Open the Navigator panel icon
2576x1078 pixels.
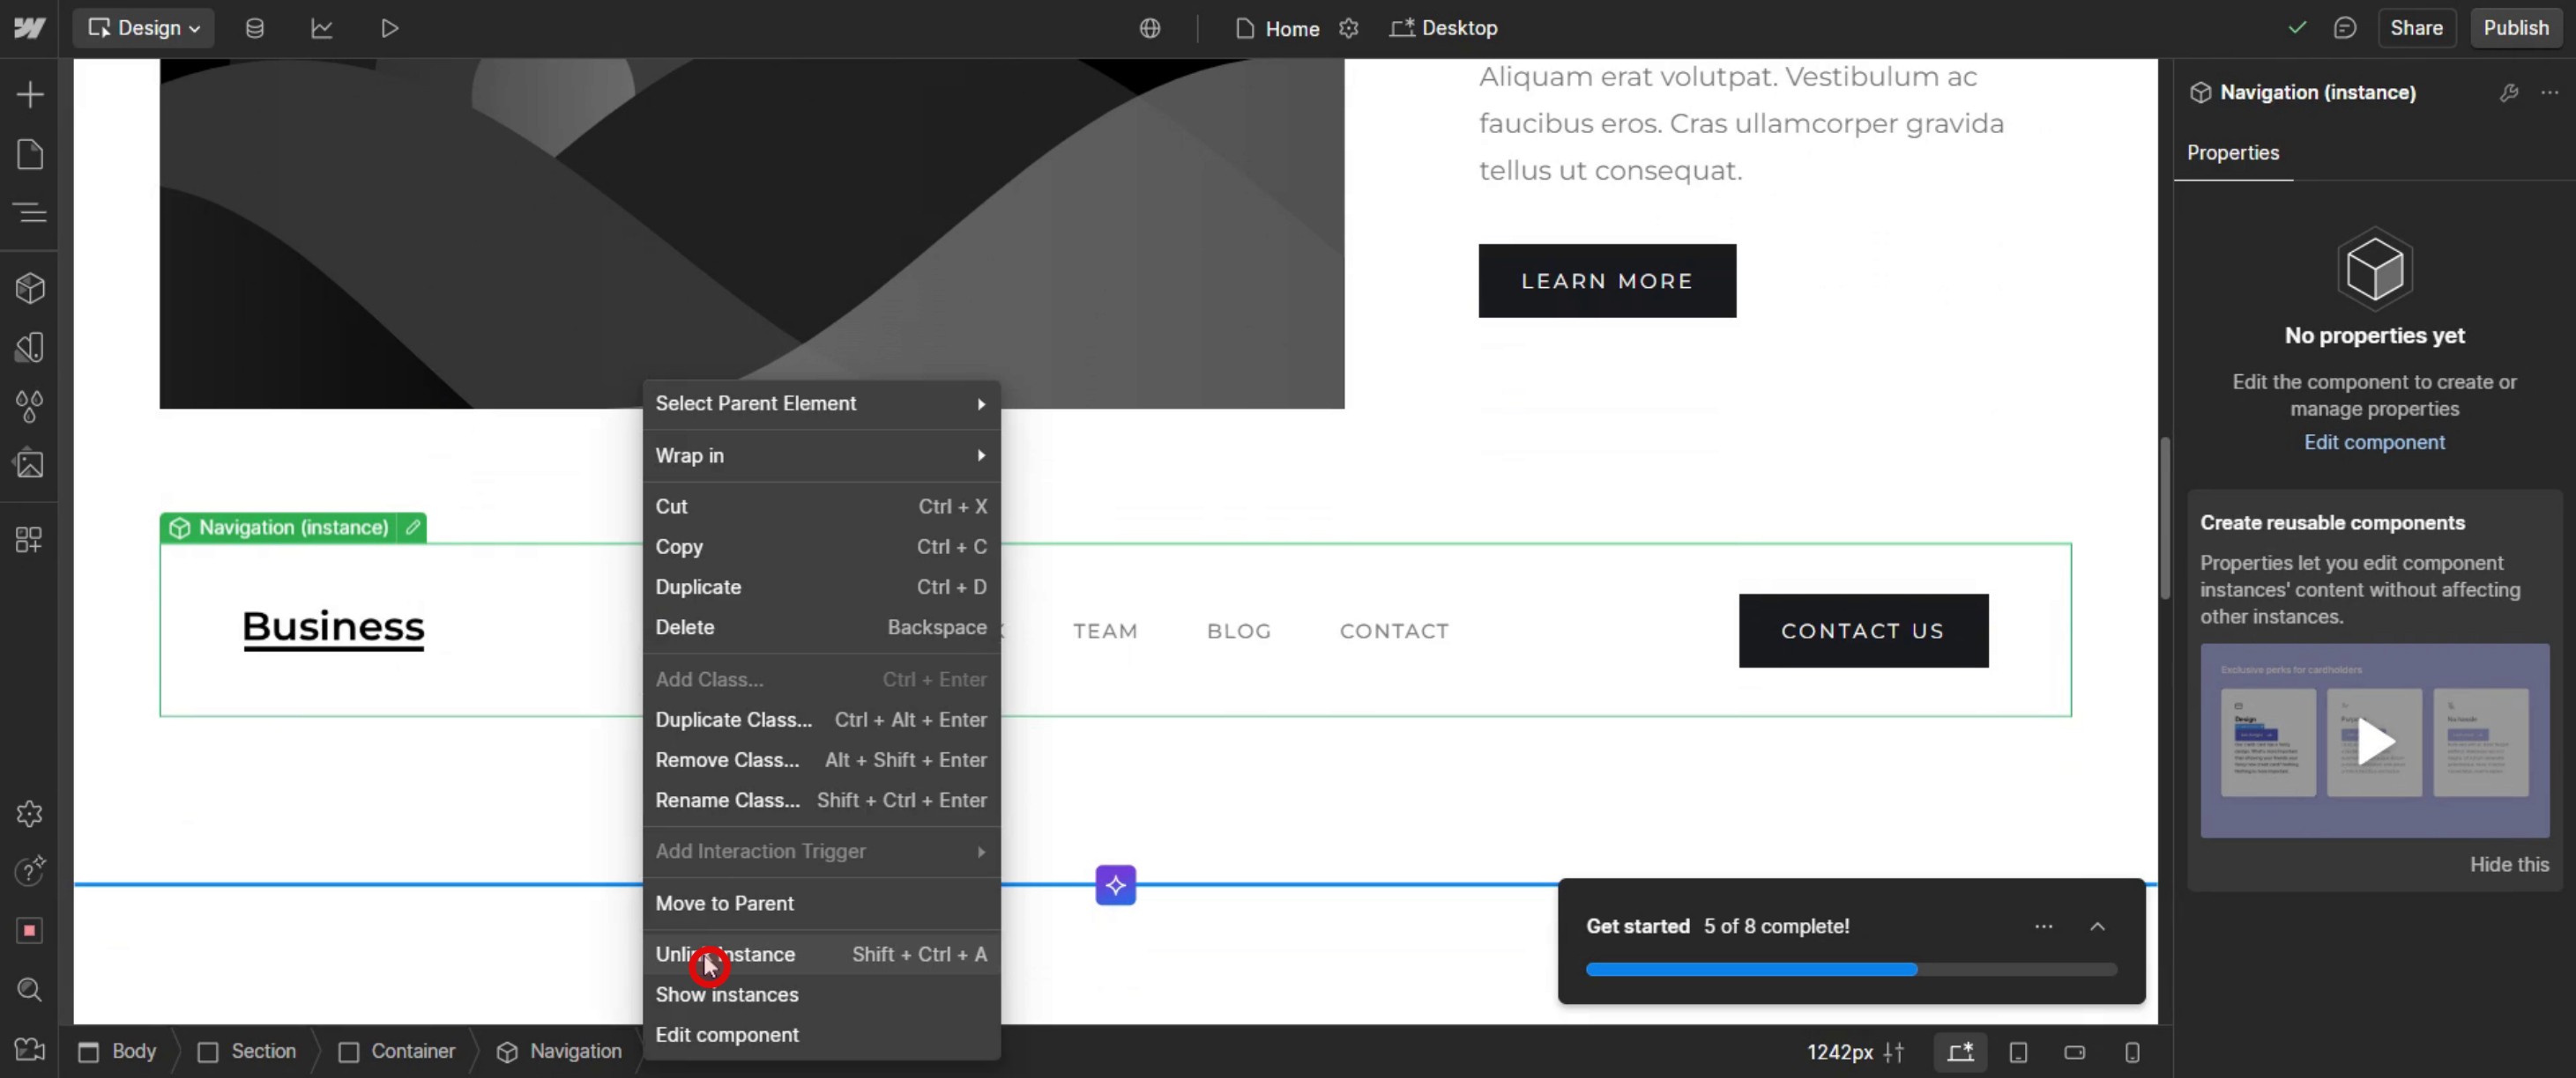pyautogui.click(x=30, y=213)
